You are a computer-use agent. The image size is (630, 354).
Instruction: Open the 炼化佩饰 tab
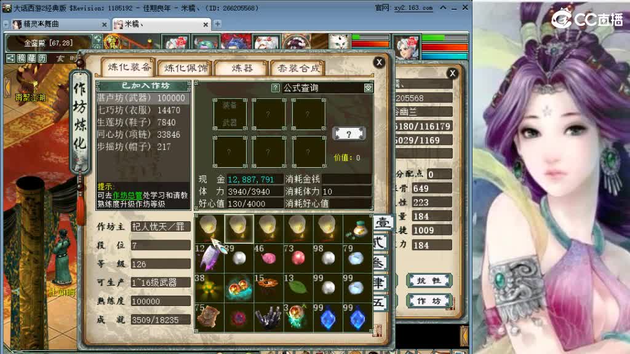click(185, 68)
